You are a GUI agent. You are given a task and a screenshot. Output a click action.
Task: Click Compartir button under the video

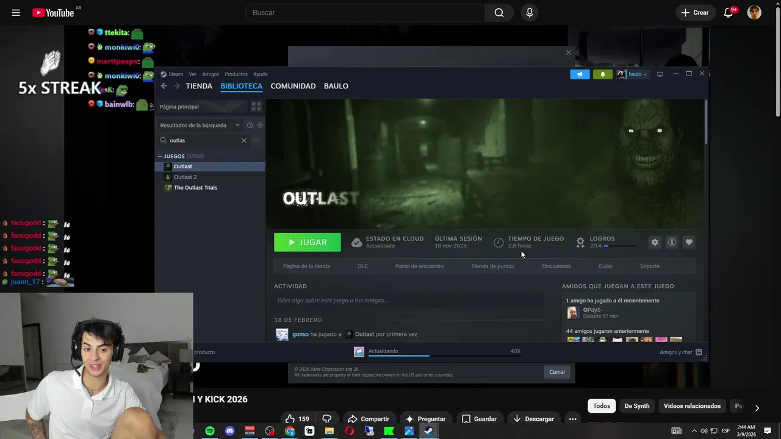369,419
